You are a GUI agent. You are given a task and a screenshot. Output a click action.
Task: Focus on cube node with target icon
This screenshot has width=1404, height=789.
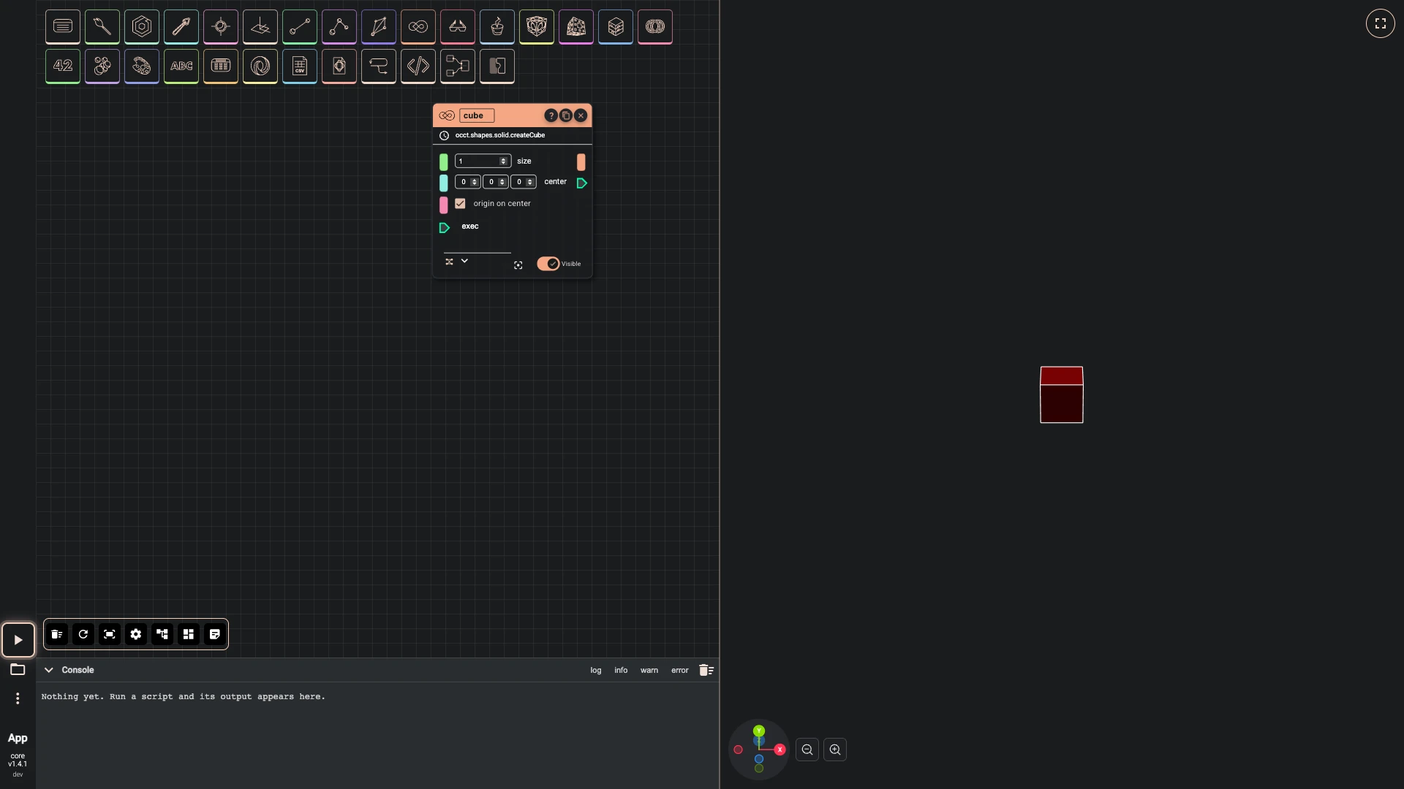coord(518,265)
